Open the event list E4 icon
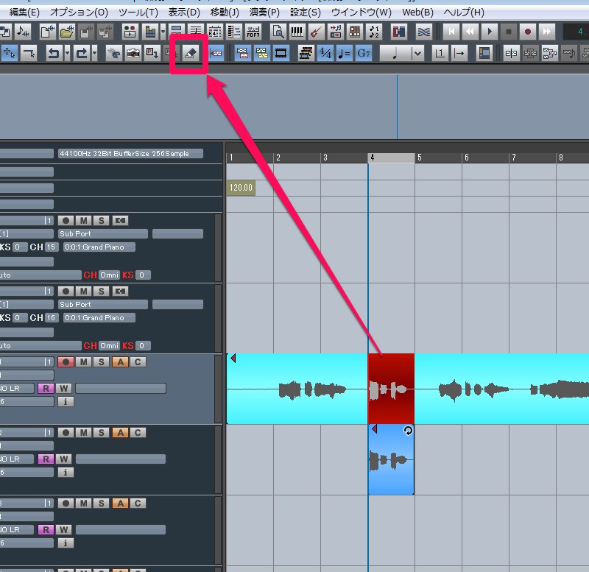 pyautogui.click(x=215, y=32)
